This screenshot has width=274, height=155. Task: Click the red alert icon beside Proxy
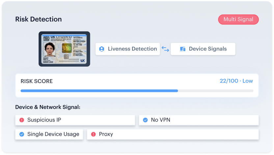[x=93, y=134]
